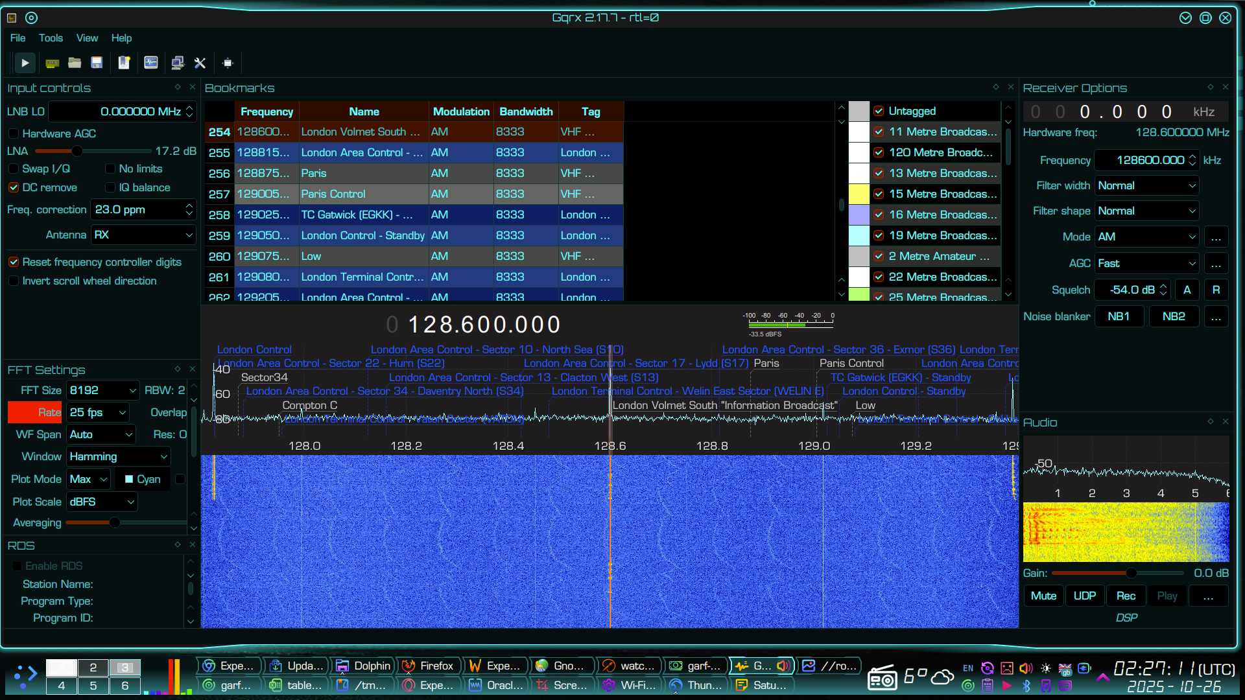This screenshot has width=1245, height=700.
Task: Click the NB1 noise blanker button
Action: point(1119,316)
